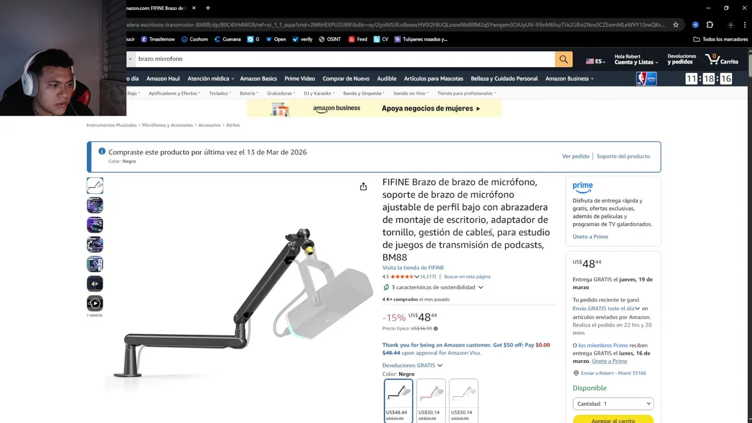Open the language selector ES dropdown
This screenshot has width=752, height=423.
coord(596,61)
